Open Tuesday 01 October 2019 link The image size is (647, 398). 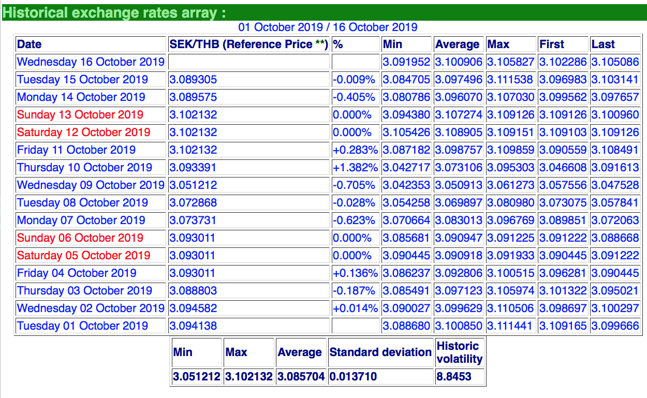point(82,326)
